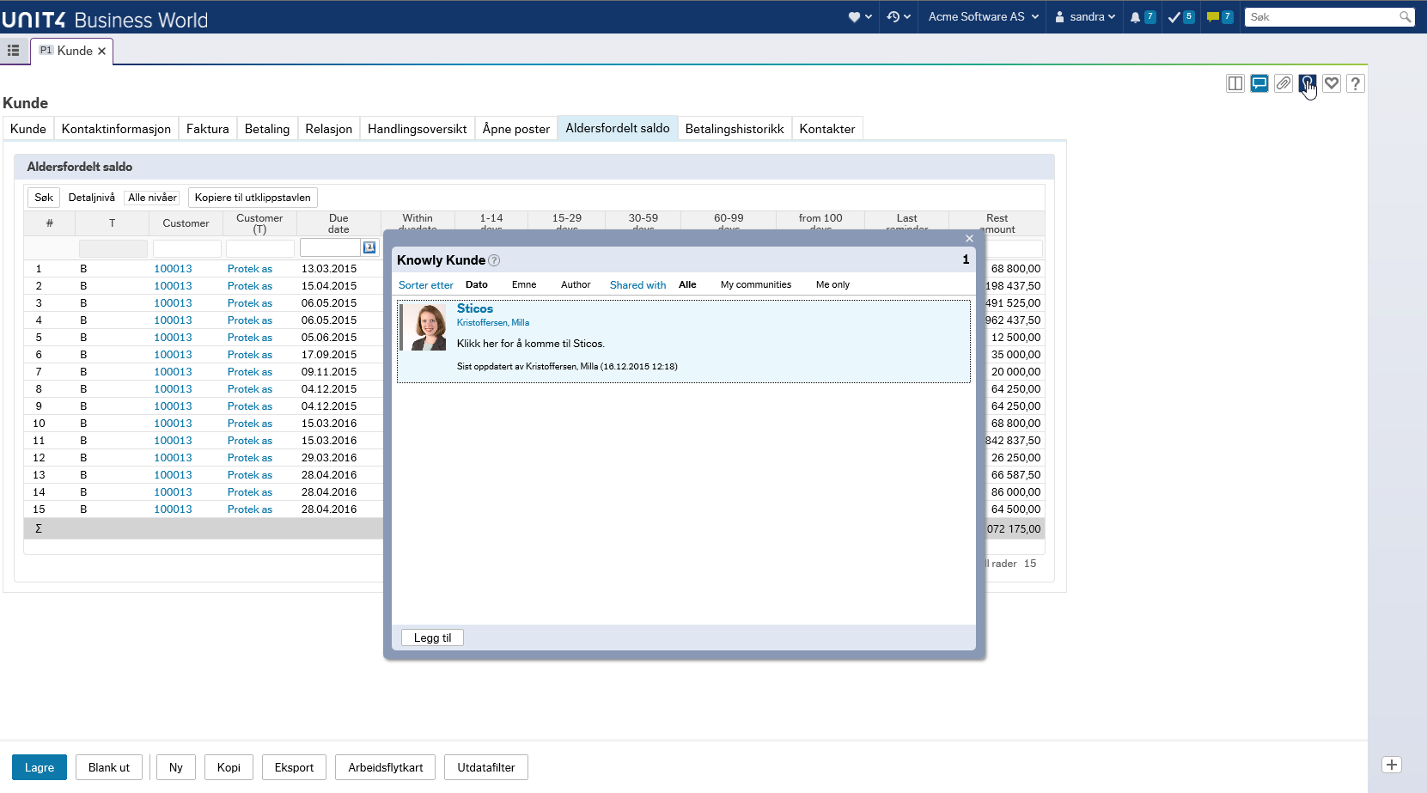Open the Sticos entry title link
This screenshot has width=1427, height=793.
tap(475, 308)
